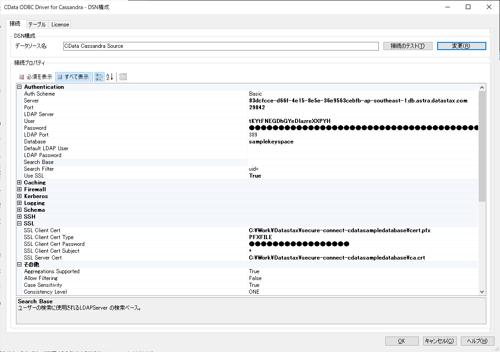The height and width of the screenshot is (352, 500).
Task: Click the empty LDAP Server value
Action: pyautogui.click(x=363, y=114)
